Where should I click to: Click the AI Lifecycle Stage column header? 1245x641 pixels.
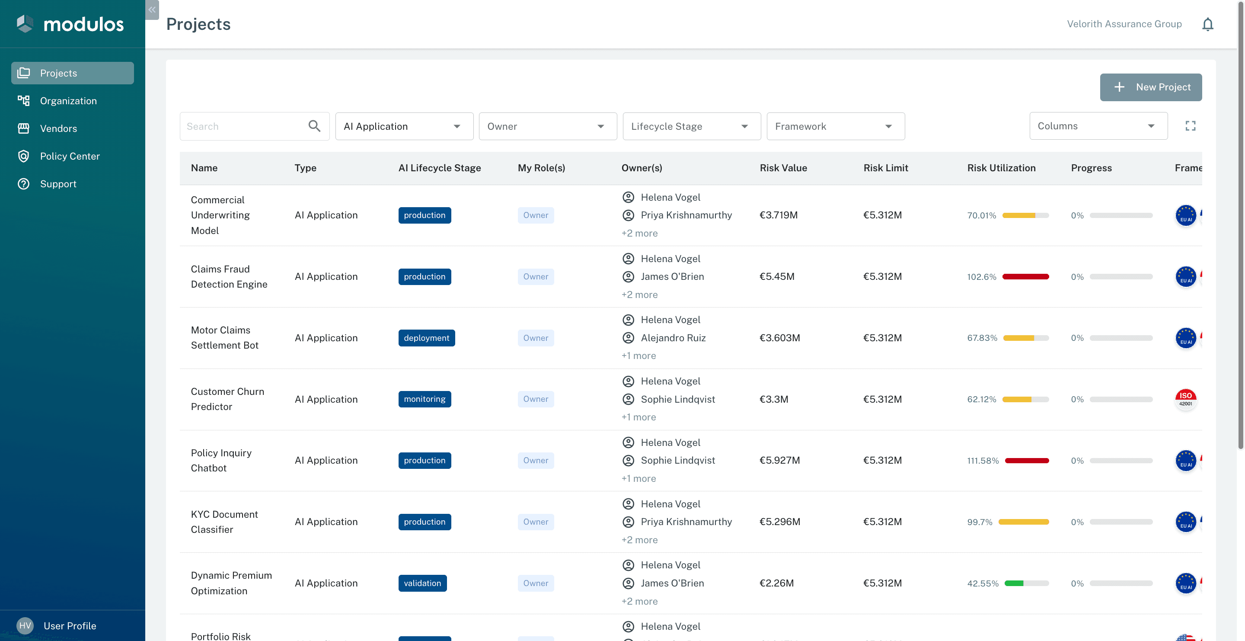click(439, 168)
